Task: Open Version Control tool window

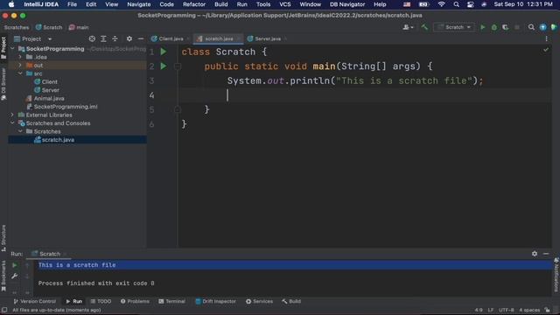Action: pyautogui.click(x=35, y=301)
